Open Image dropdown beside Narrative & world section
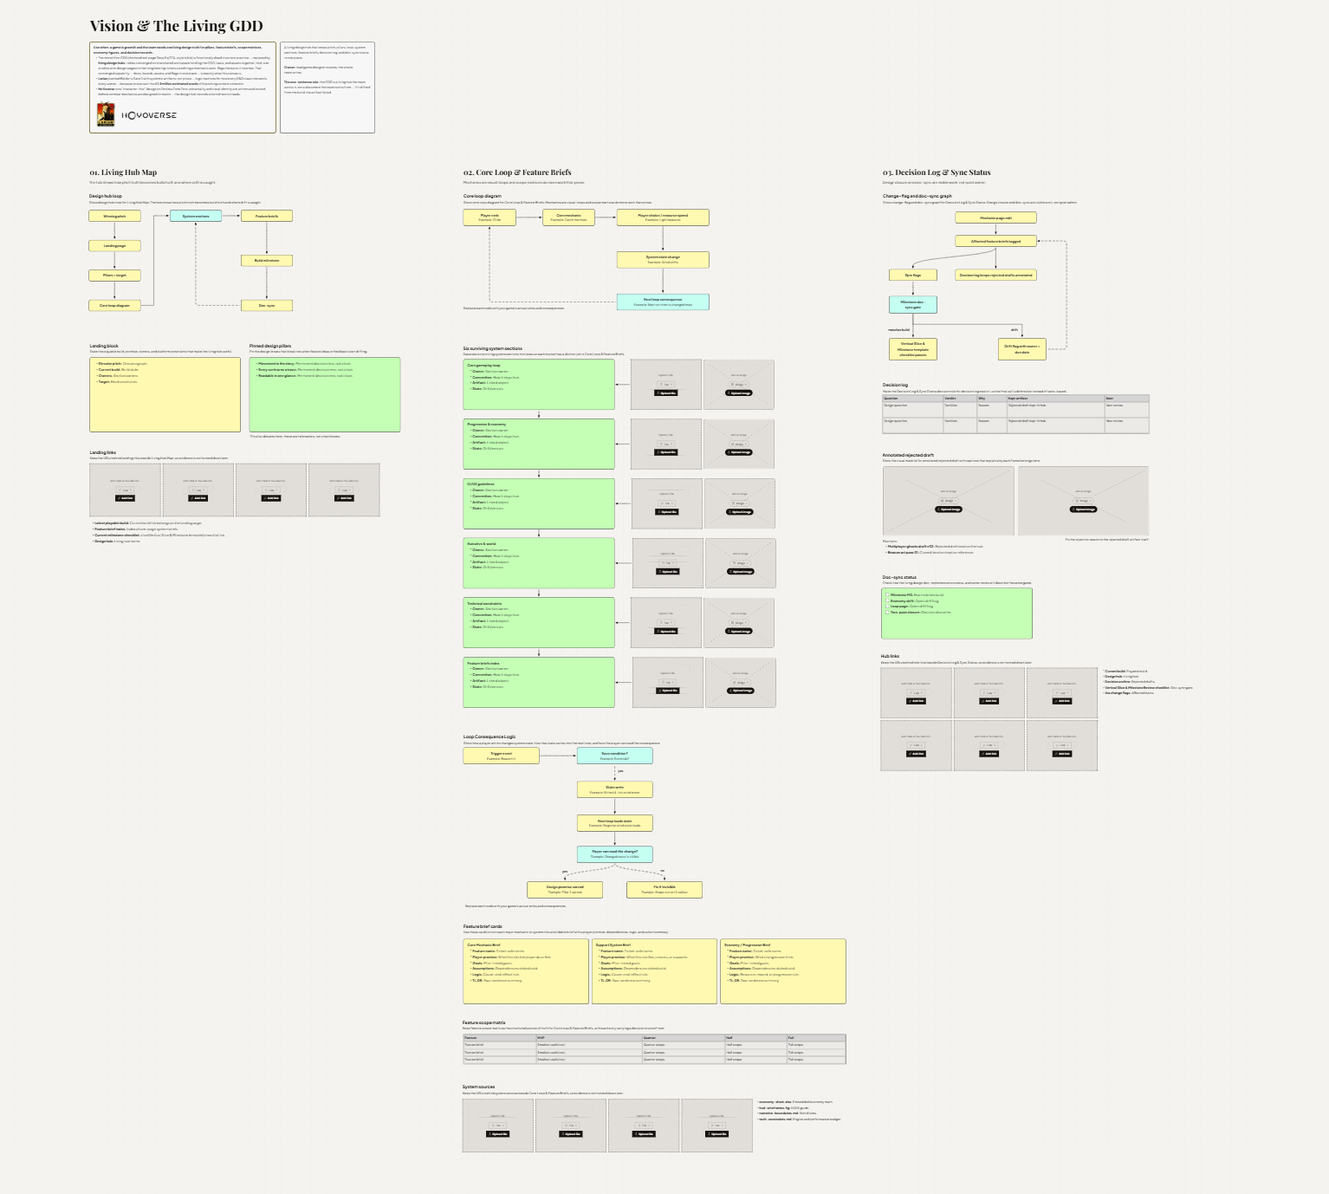The image size is (1329, 1194). [740, 563]
